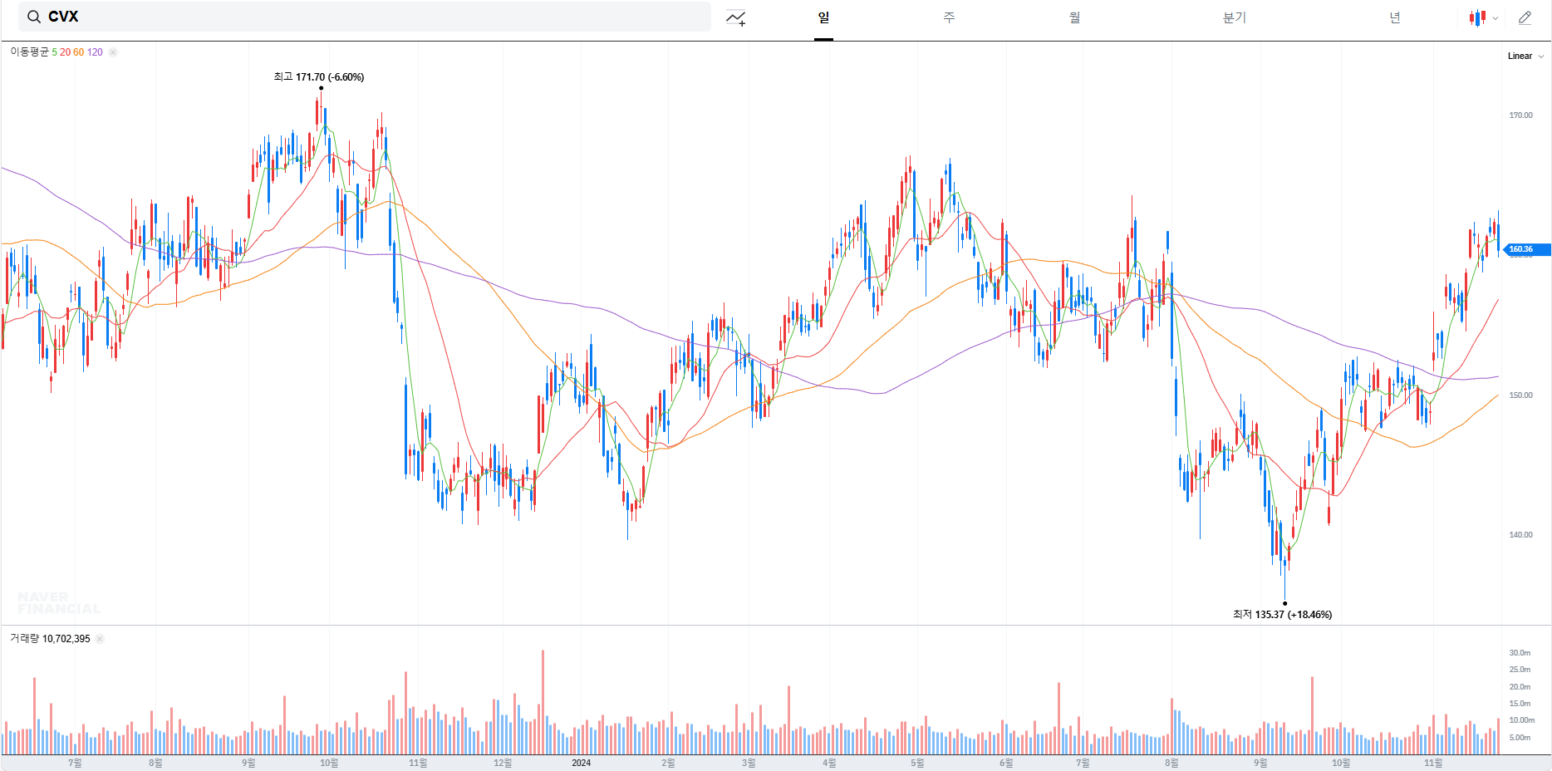The height and width of the screenshot is (771, 1552).
Task: Switch to the 주 (weekly) tab
Action: [949, 17]
